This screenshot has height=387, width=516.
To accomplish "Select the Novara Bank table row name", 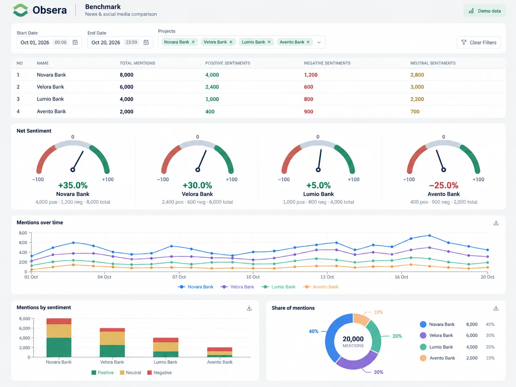I will tap(51, 75).
